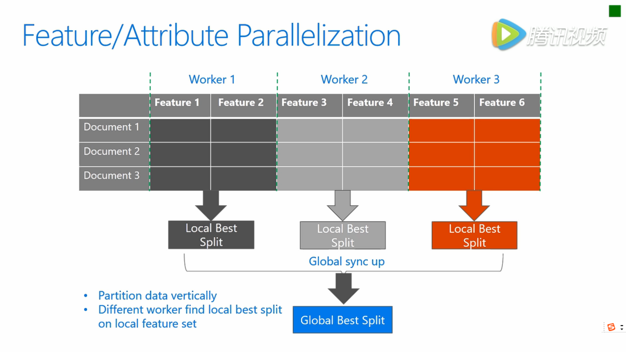
Task: Click the Document 3 row label
Action: click(114, 179)
